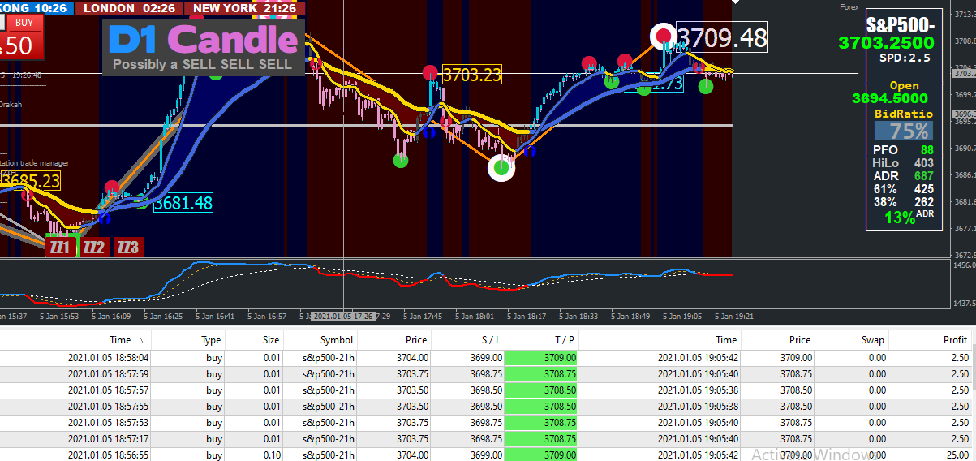Screen dimensions: 976x461
Task: Select the trade opened at 18:57:17
Action: [485, 439]
